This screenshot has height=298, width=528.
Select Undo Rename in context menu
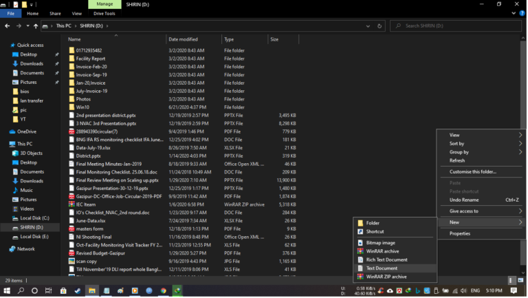coord(481,200)
